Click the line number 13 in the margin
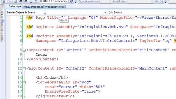Viewport: 176px width, 99px height. 20,73
